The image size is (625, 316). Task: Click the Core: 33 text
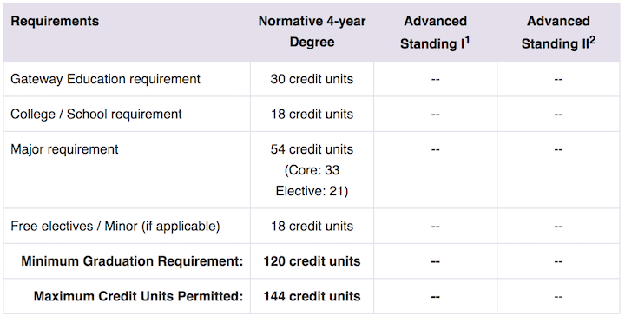pos(312,170)
